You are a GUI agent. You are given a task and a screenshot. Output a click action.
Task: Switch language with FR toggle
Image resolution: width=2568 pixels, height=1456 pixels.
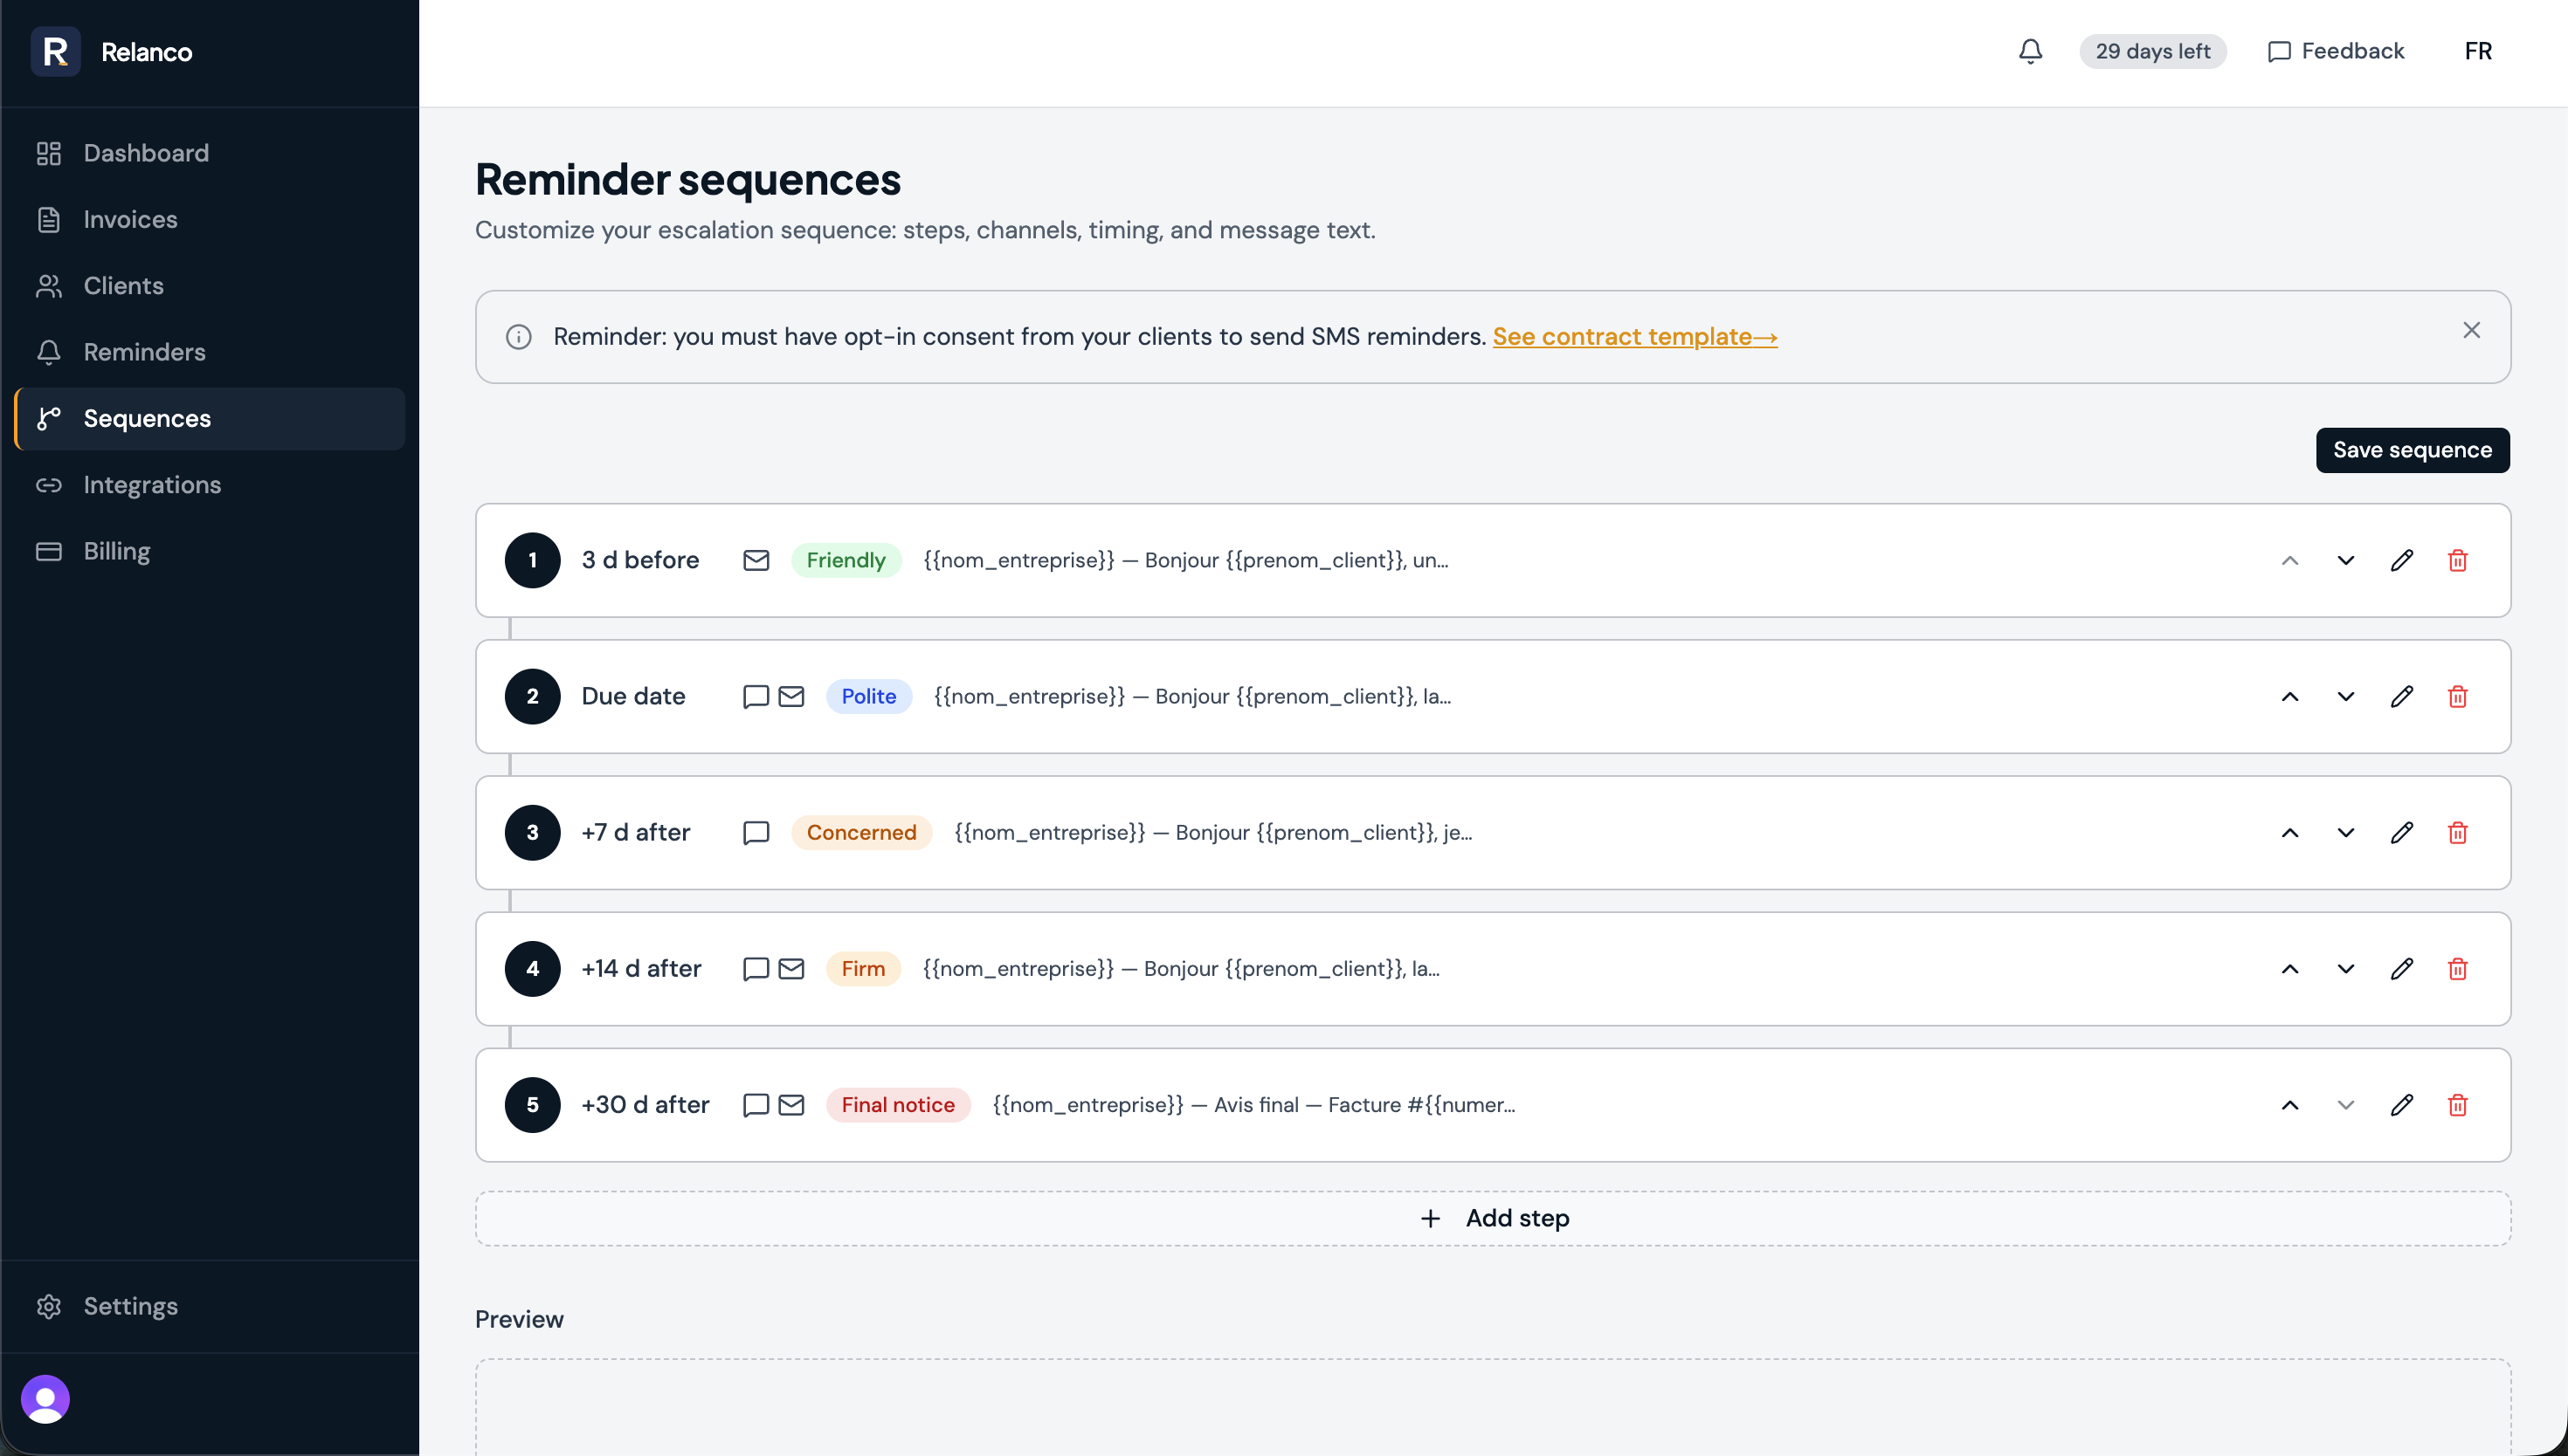click(x=2477, y=51)
